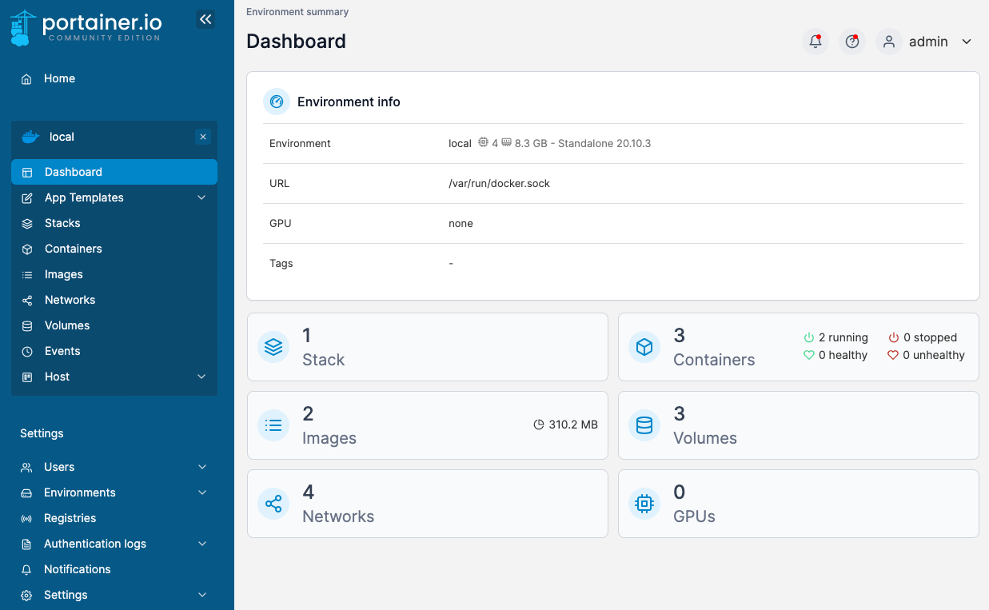Image resolution: width=989 pixels, height=610 pixels.
Task: Expand the Host menu section
Action: 201,377
